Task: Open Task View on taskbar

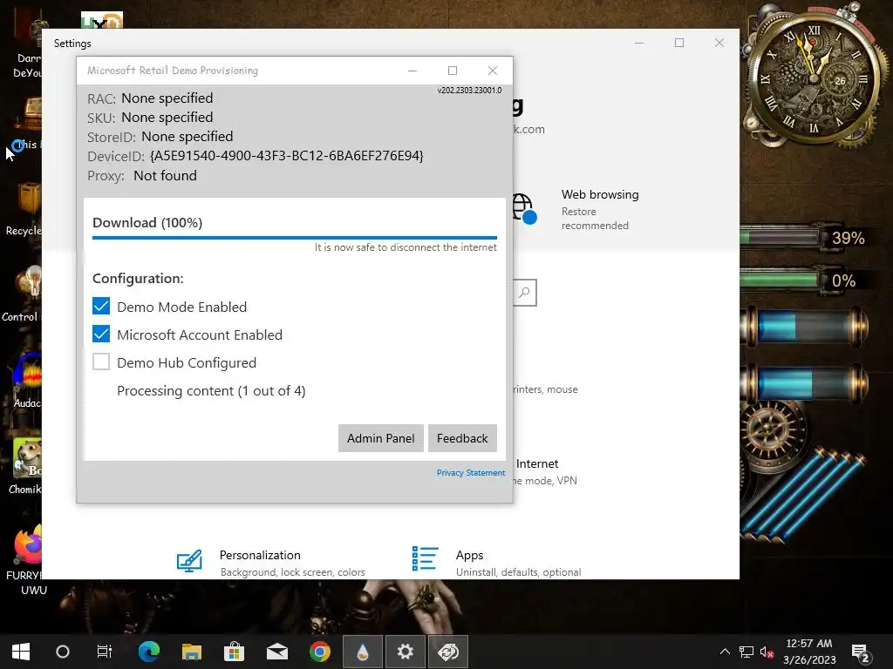Action: pos(105,652)
